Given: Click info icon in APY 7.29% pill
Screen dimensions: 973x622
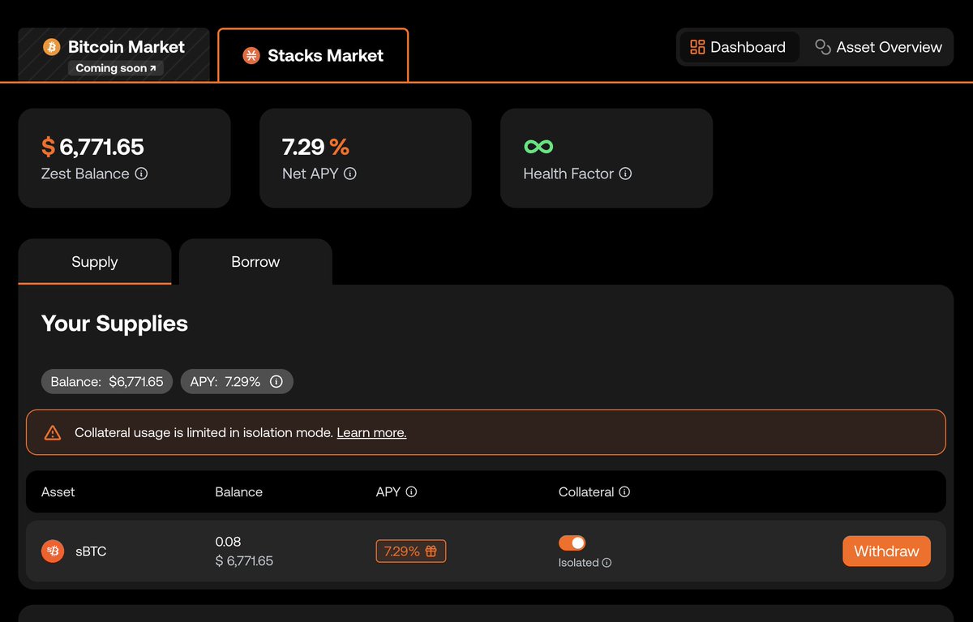Looking at the screenshot, I should point(276,382).
